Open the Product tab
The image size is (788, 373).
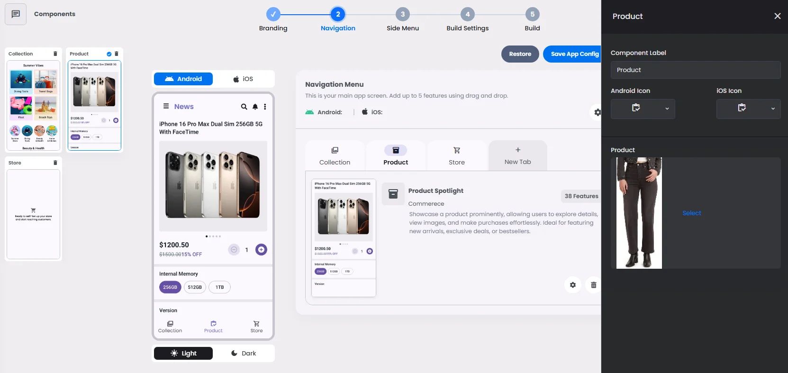click(x=396, y=155)
